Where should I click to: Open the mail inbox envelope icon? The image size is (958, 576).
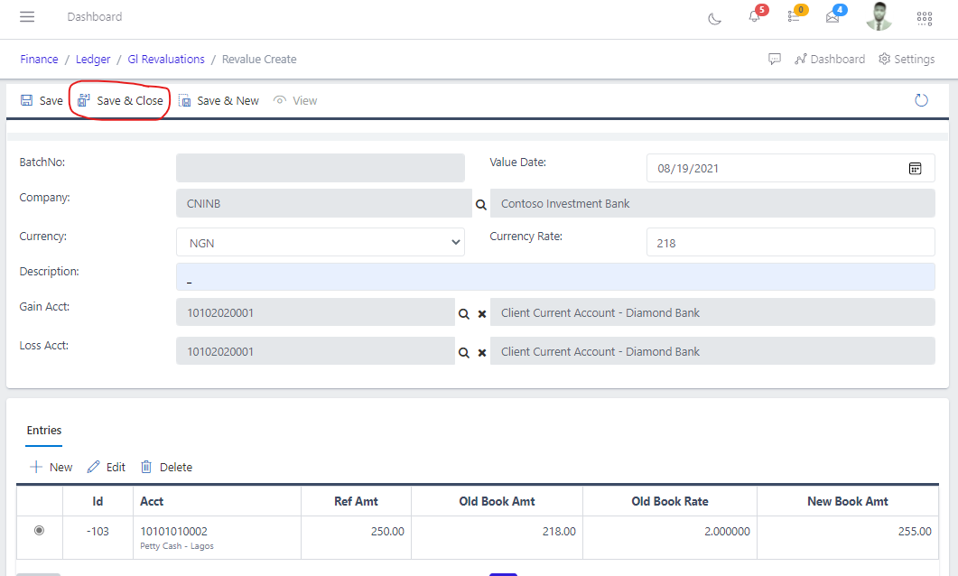pyautogui.click(x=832, y=16)
